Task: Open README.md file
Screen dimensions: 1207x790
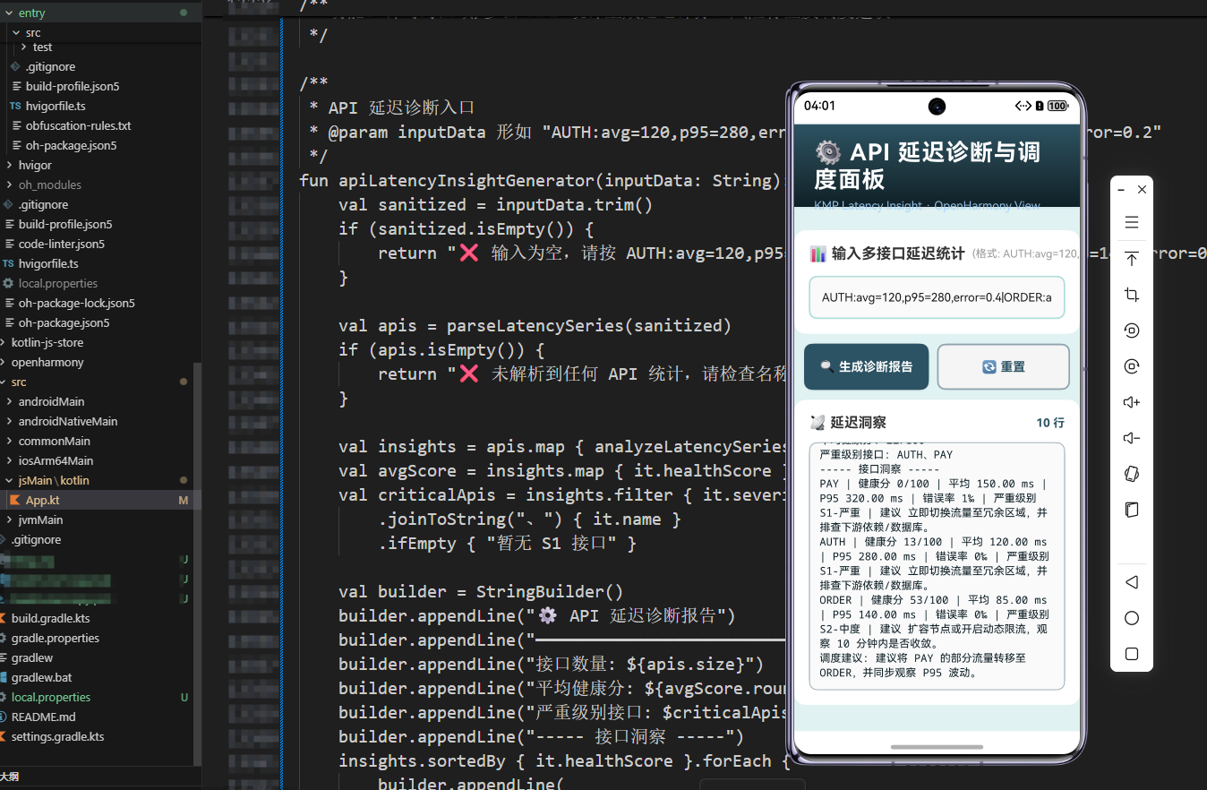Action: pos(44,717)
